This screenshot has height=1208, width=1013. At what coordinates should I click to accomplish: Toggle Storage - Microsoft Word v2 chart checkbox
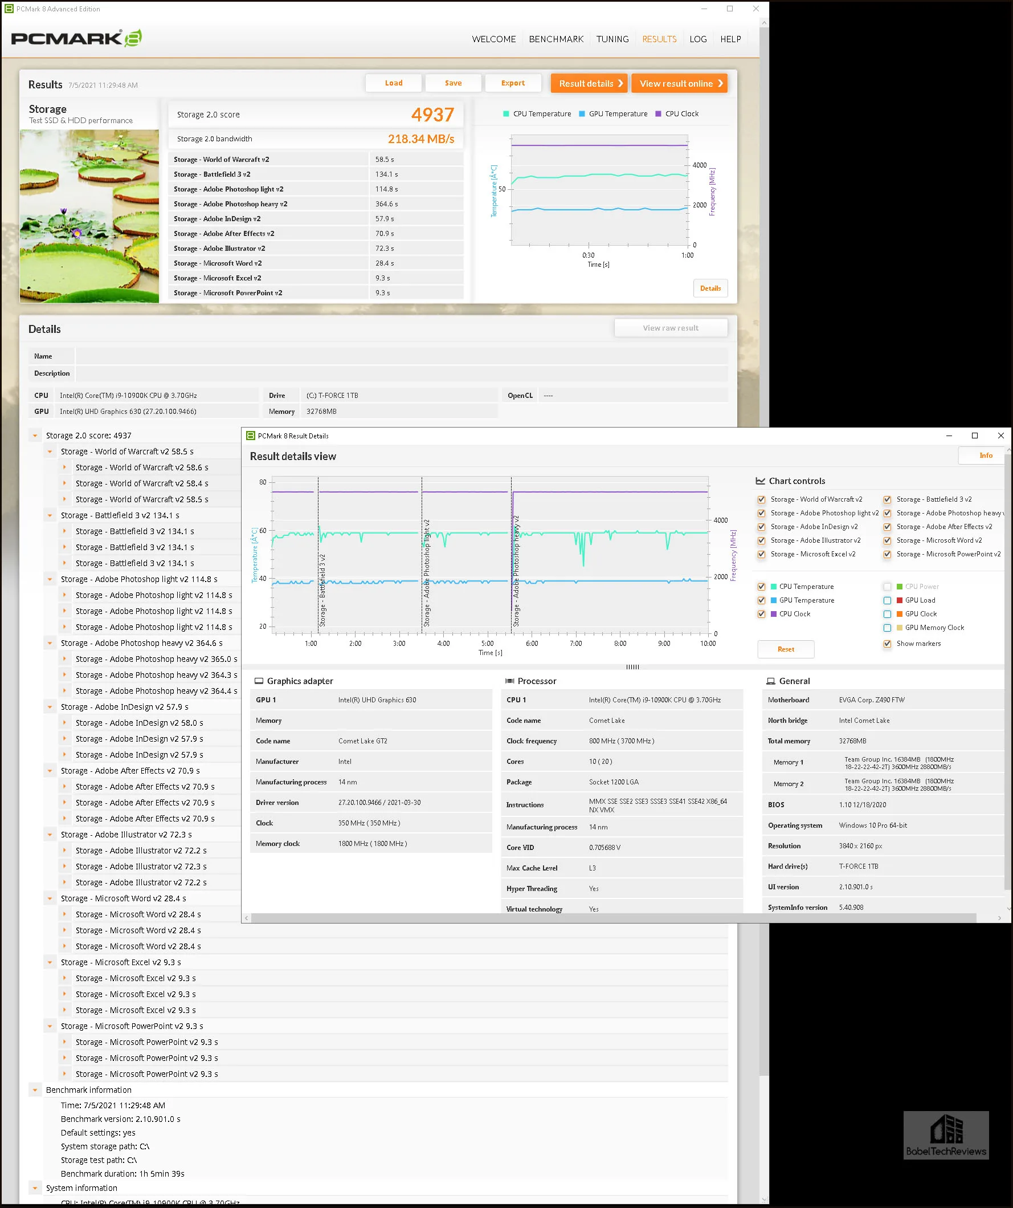(x=887, y=541)
